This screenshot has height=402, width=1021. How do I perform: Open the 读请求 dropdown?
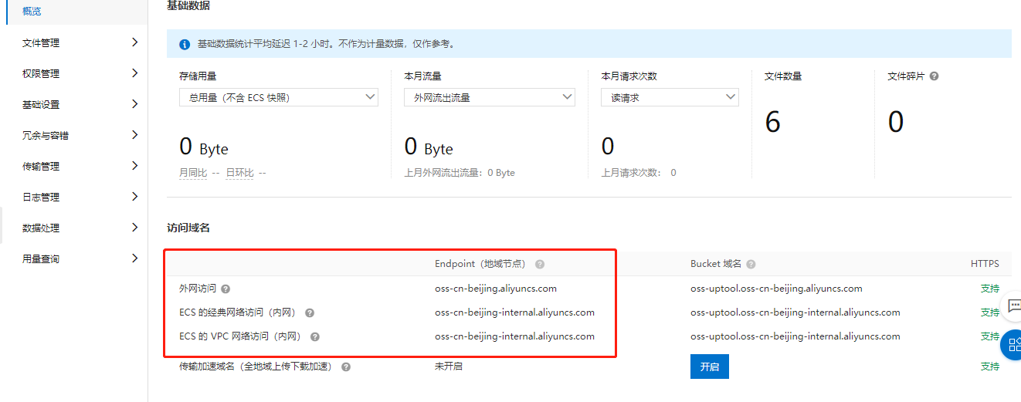tap(670, 97)
